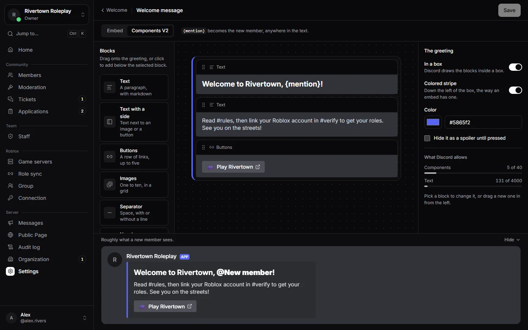Open the Rivertown Roleplay server switcher
Viewport: 528px width, 330px height.
pyautogui.click(x=47, y=15)
